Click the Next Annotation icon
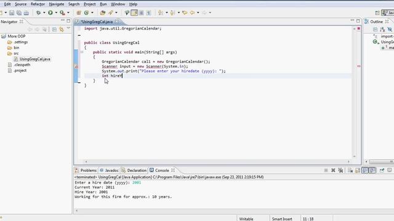Image resolution: width=394 pixels, height=221 pixels. [x=161, y=12]
